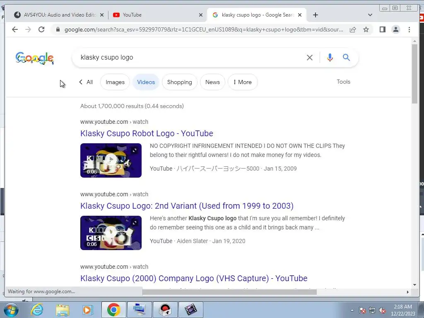Show hidden system tray icons arrow
The image size is (424, 318).
[352, 310]
